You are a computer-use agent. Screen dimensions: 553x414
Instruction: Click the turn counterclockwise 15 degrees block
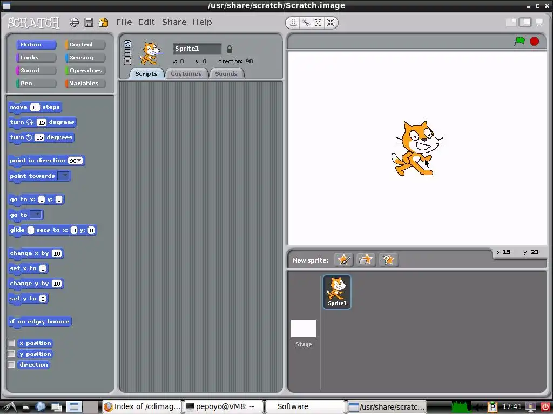point(41,137)
